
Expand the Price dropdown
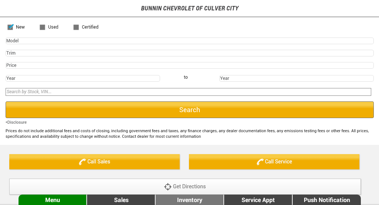pos(190,65)
